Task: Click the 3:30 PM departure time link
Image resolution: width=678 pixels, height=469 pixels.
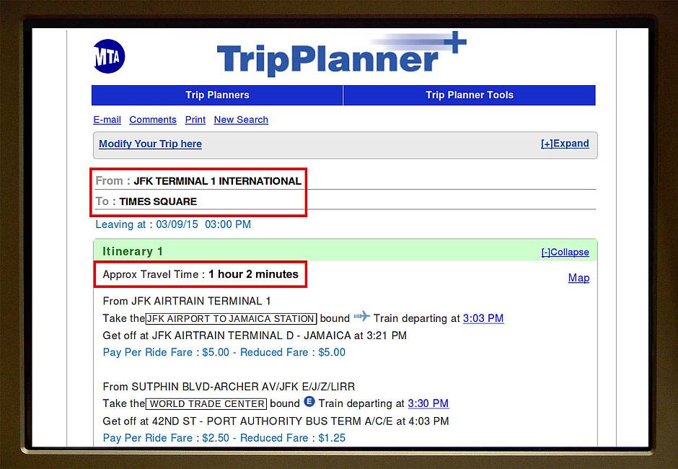Action: (428, 403)
